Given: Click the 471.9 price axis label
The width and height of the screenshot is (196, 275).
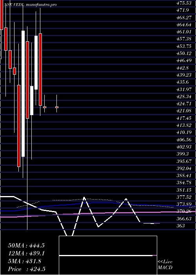Looking at the screenshot, I should pyautogui.click(x=183, y=10).
